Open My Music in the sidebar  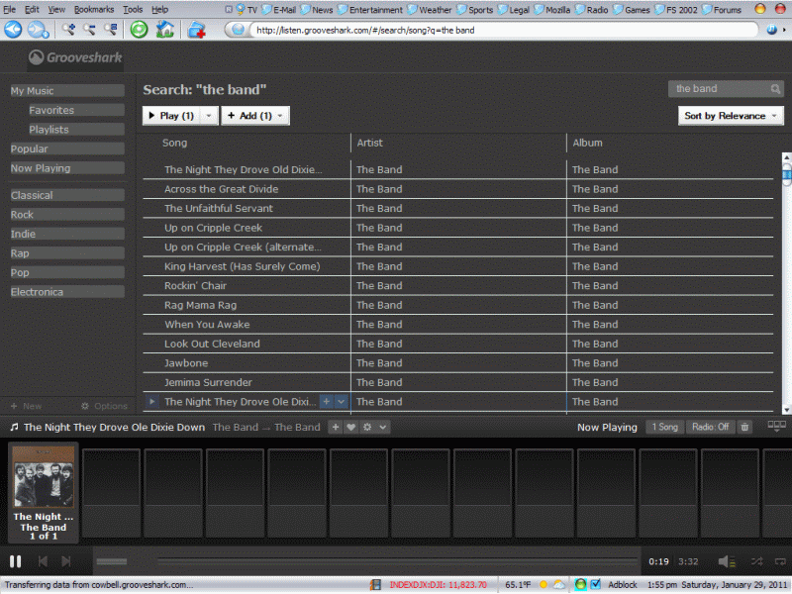[67, 91]
